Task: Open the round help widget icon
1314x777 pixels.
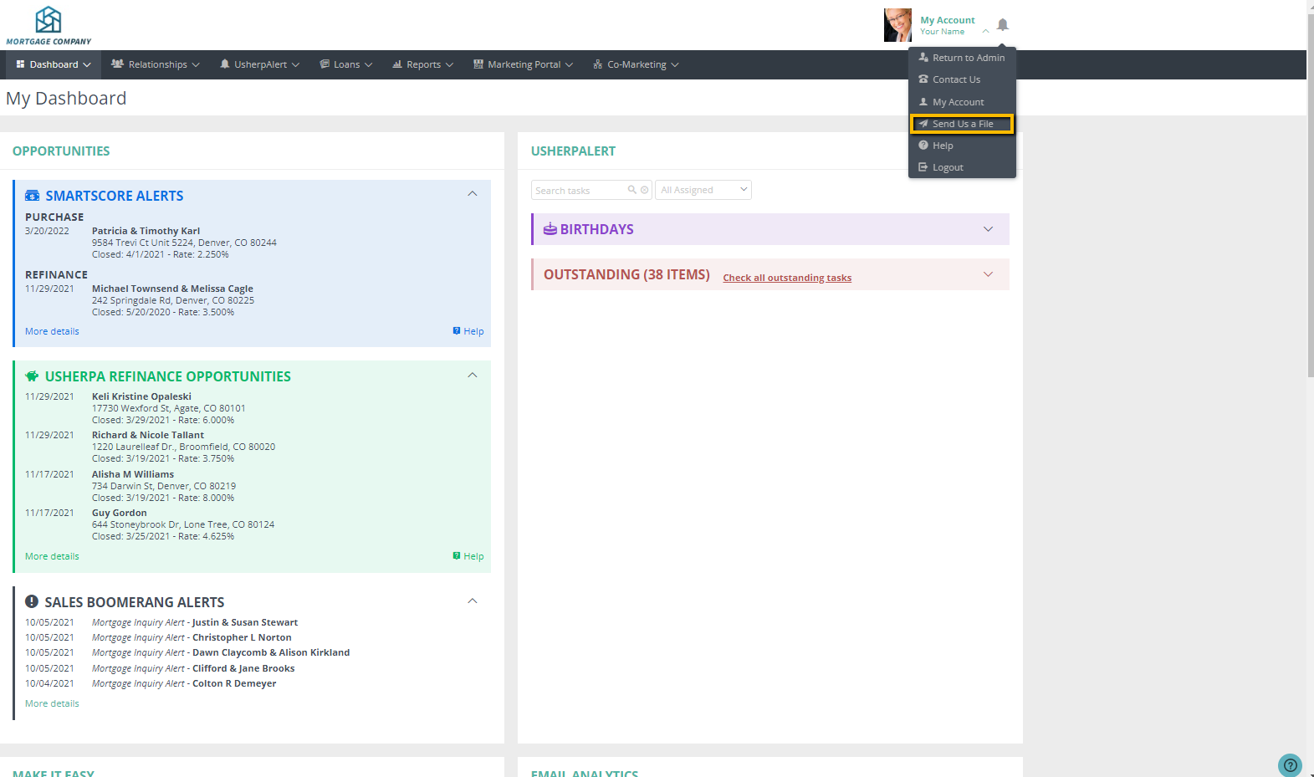Action: (x=1289, y=764)
